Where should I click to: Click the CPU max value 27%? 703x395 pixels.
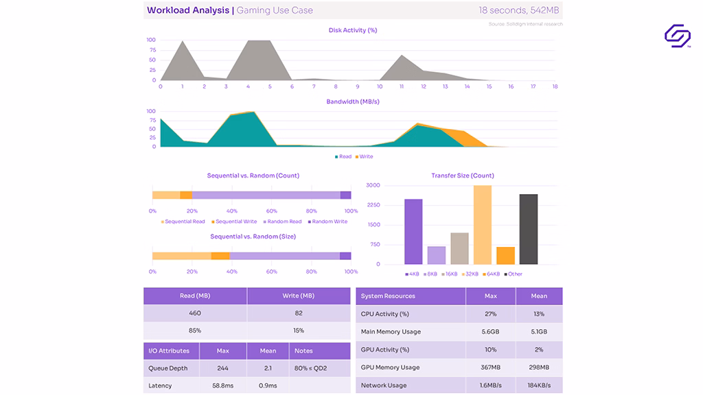pyautogui.click(x=490, y=314)
